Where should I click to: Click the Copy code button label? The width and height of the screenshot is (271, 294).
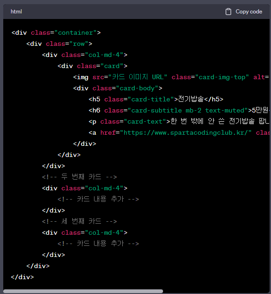(x=249, y=12)
